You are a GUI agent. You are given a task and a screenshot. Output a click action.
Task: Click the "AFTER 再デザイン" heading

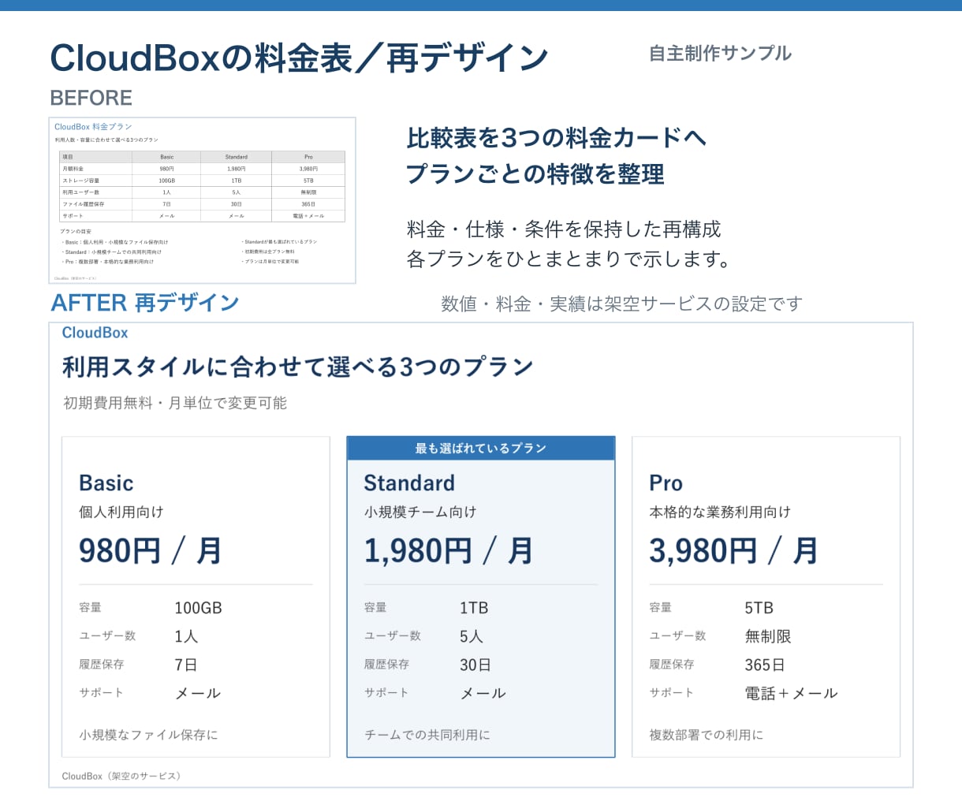[145, 303]
